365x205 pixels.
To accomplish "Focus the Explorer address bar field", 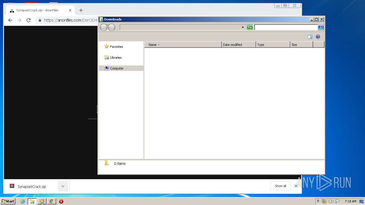I will point(180,27).
